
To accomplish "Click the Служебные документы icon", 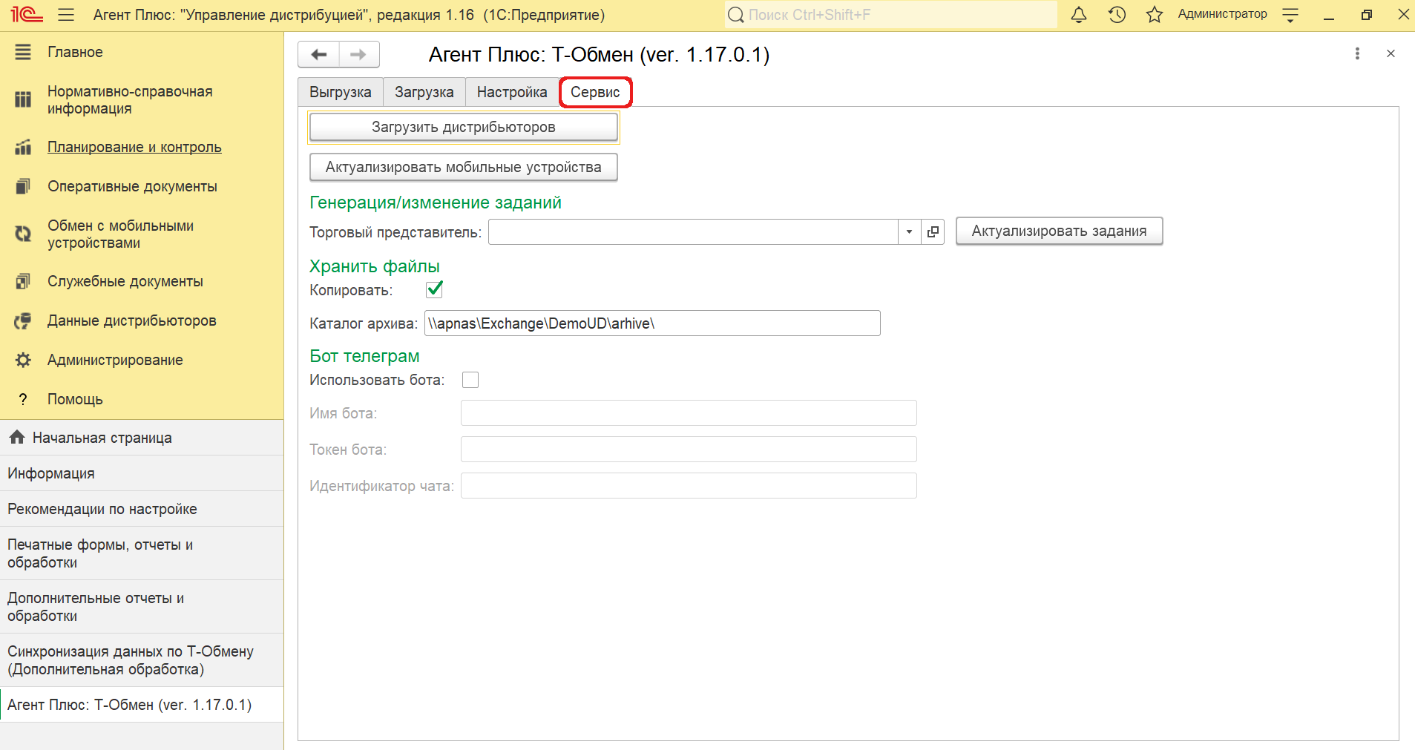I will tap(23, 281).
